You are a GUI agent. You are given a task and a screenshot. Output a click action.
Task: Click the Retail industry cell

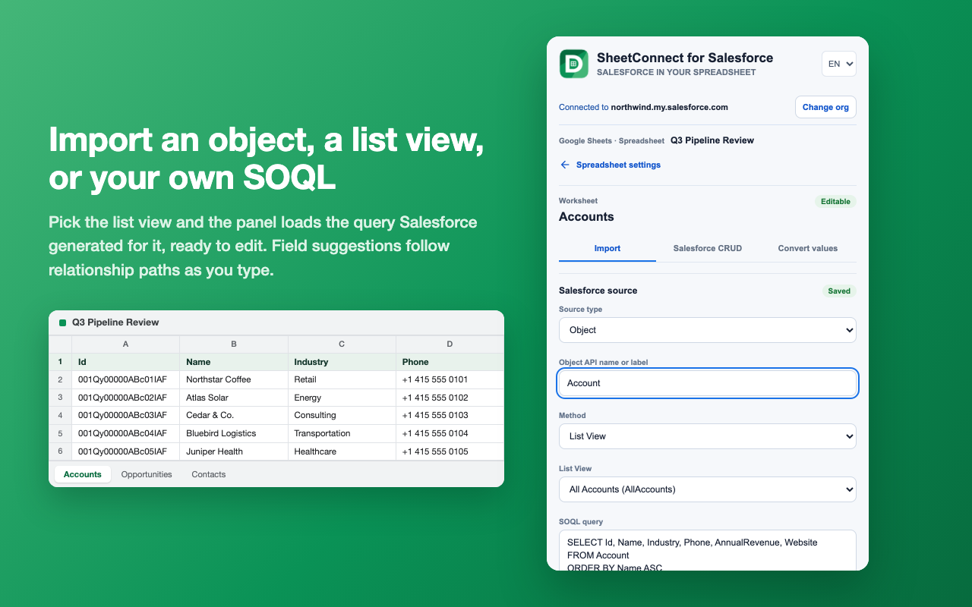(342, 379)
